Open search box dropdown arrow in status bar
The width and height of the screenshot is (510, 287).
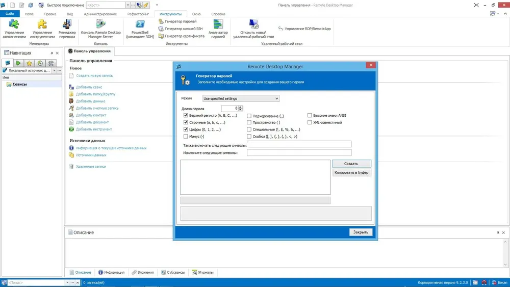tap(67, 282)
